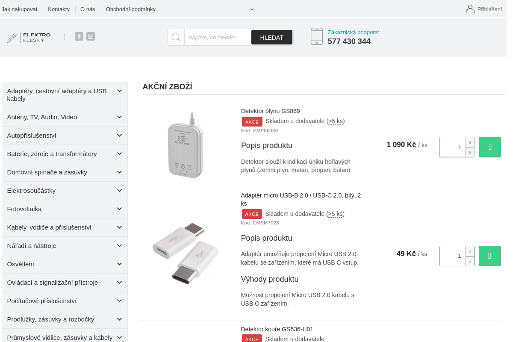This screenshot has height=342, width=513.
Task: Expand the Osvětlení category chevron
Action: [x=120, y=264]
